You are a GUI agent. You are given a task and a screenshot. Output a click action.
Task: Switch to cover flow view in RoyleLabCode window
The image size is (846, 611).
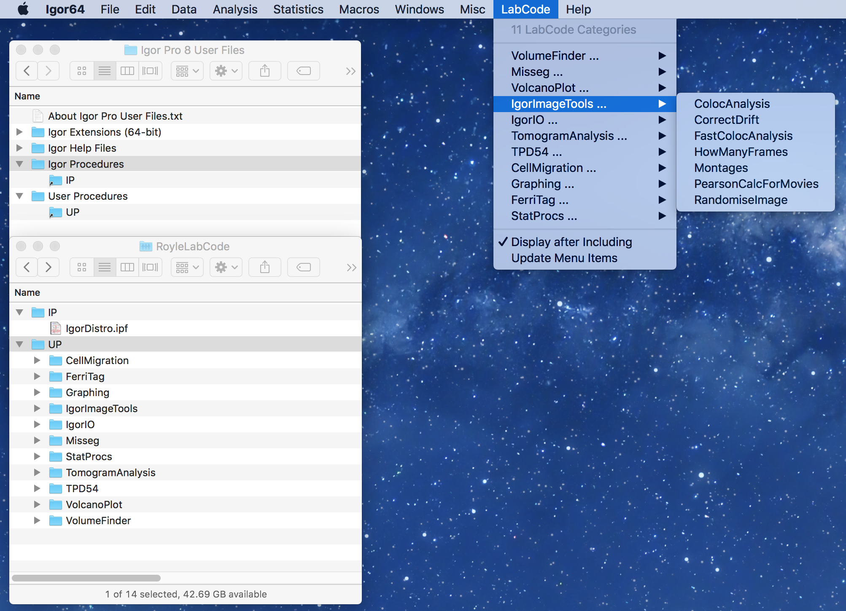[x=150, y=267]
